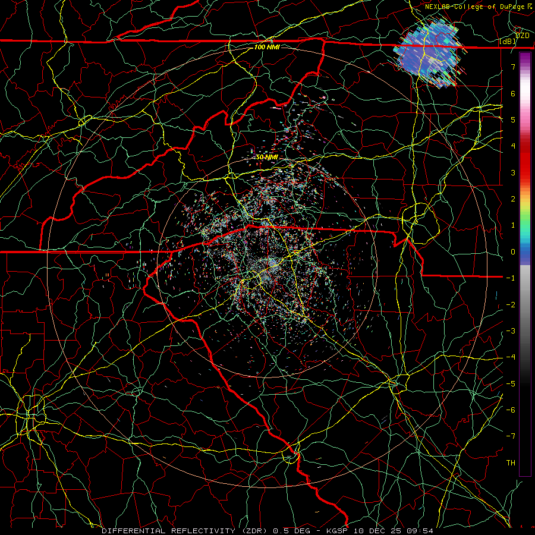Click the -3 value on the scale
Viewport: 535px width, 535px height.
pyautogui.click(x=511, y=331)
